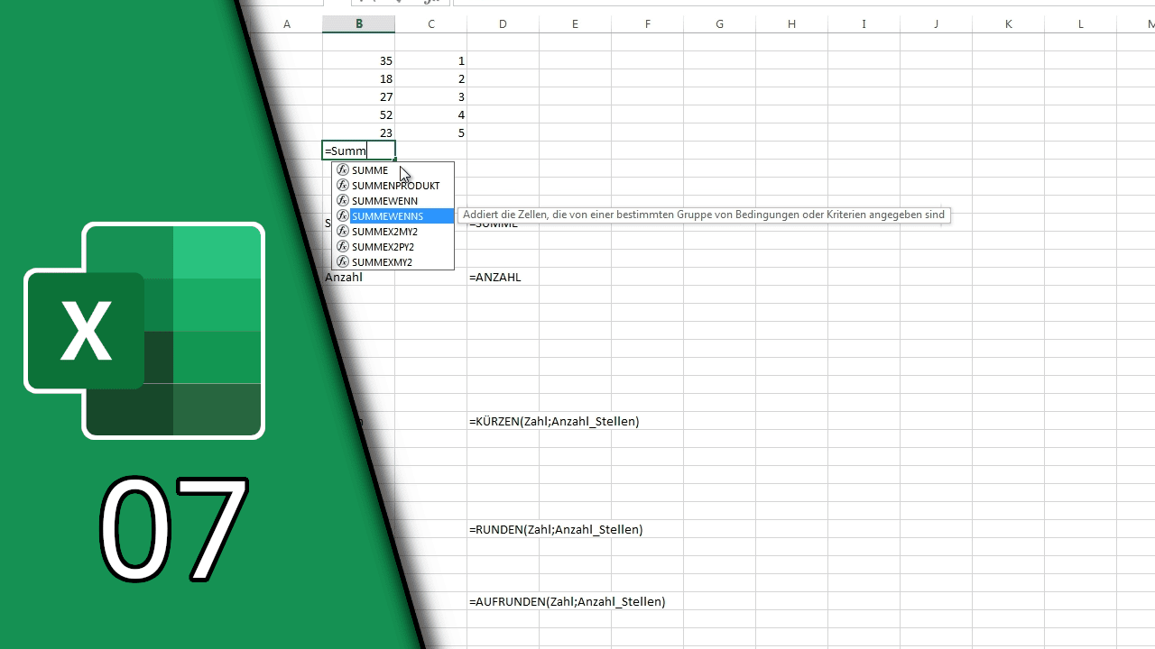This screenshot has height=649, width=1155.
Task: Choose SUMMENPRODUKT from the suggestion dropdown
Action: (x=395, y=185)
